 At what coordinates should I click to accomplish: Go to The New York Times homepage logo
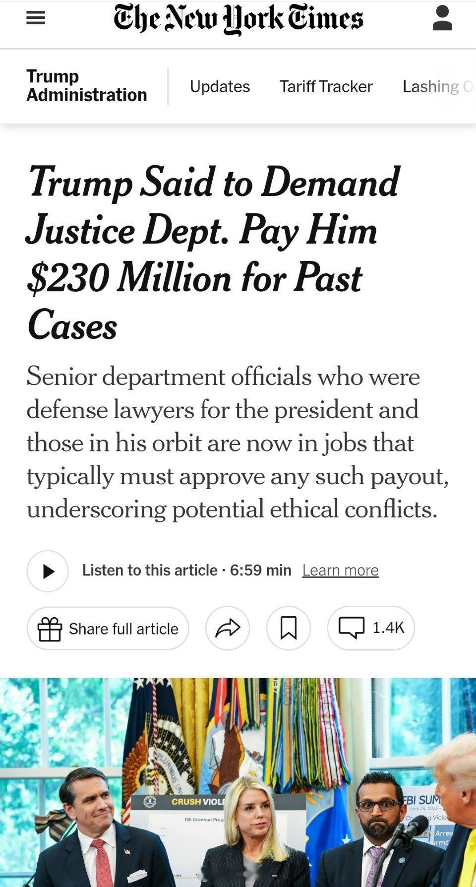point(238,19)
